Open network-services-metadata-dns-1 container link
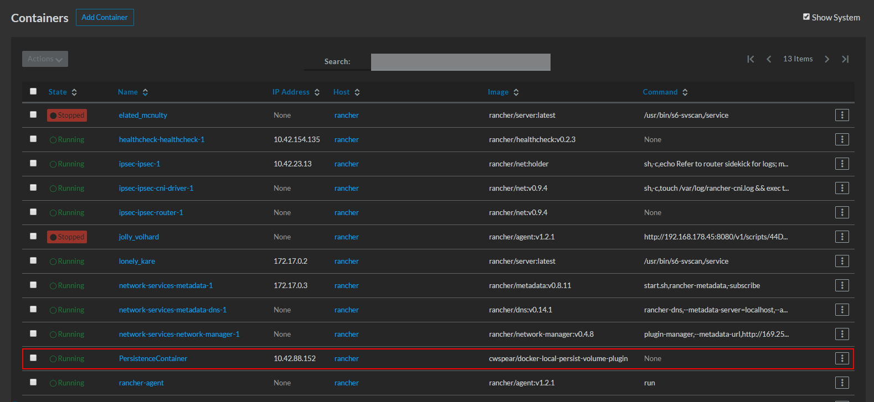The image size is (874, 402). pos(173,310)
